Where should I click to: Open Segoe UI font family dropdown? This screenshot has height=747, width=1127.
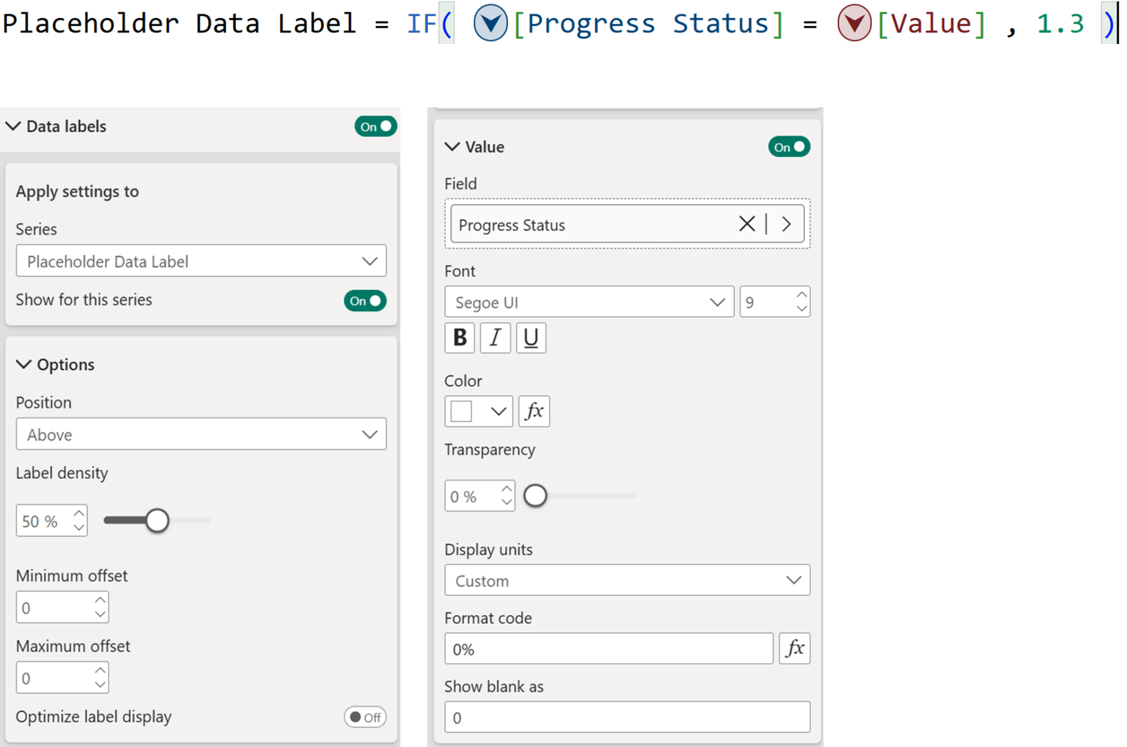[589, 302]
